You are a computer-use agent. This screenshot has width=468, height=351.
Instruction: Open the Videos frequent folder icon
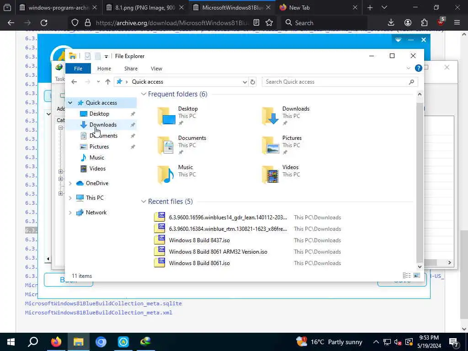[x=271, y=174]
